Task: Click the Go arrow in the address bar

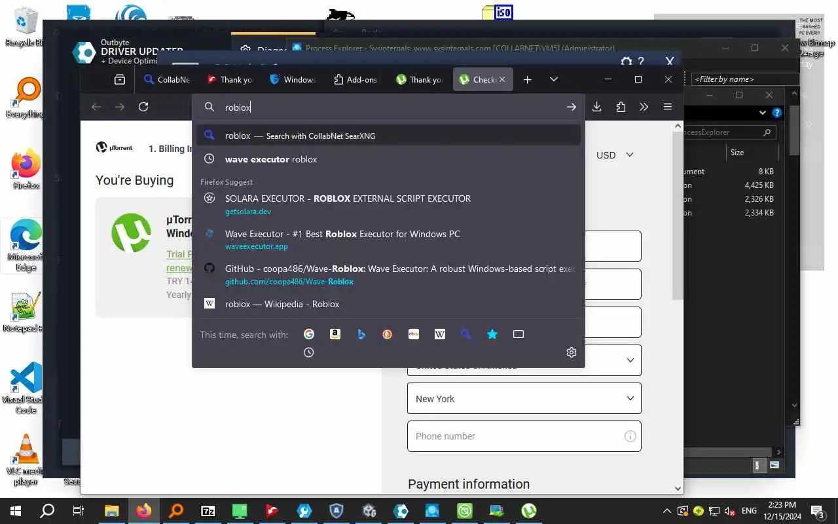Action: coord(572,107)
